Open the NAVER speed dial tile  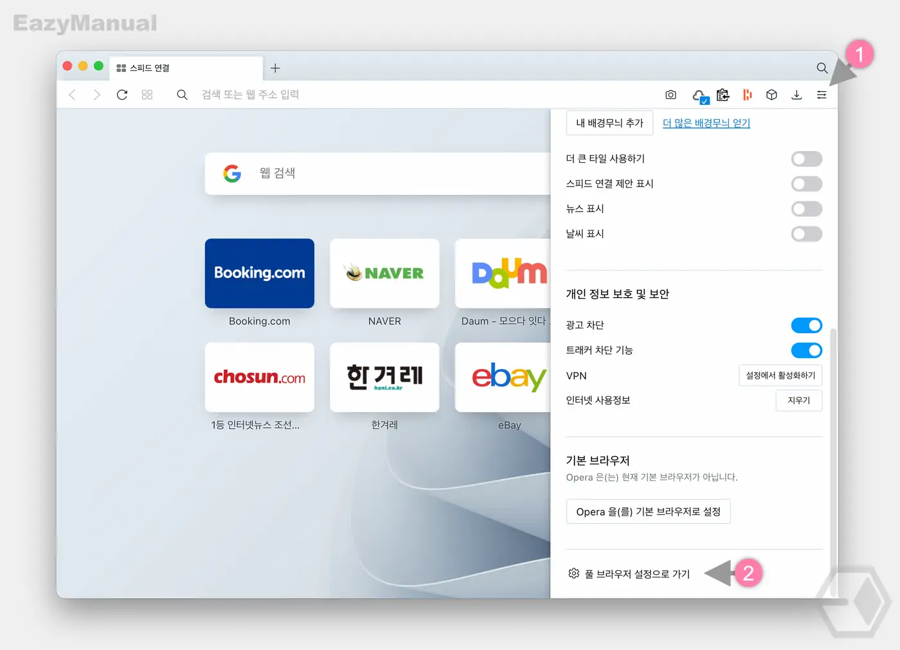[x=384, y=273]
